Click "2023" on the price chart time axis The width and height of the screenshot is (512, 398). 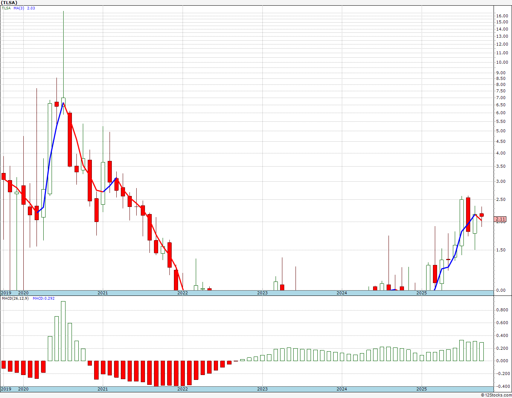point(262,293)
